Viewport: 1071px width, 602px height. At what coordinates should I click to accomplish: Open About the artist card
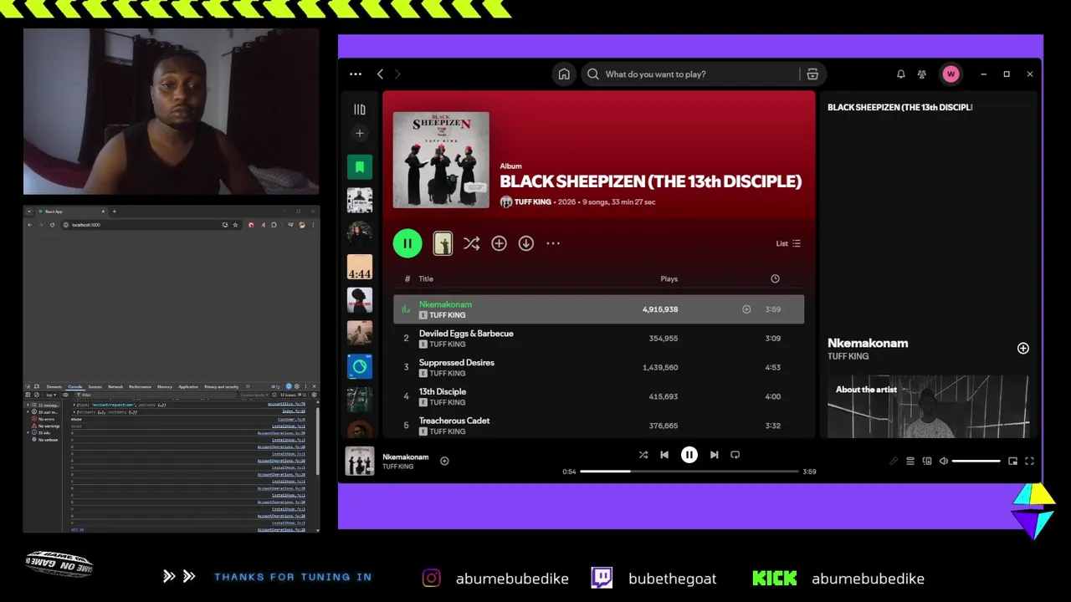928,406
